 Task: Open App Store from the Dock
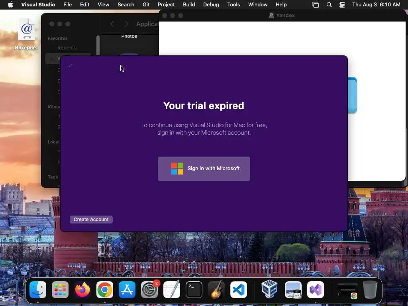(x=127, y=290)
